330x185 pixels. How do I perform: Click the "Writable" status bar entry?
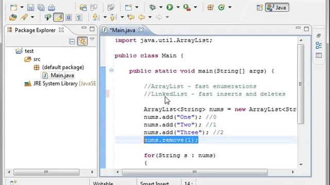pyautogui.click(x=103, y=183)
